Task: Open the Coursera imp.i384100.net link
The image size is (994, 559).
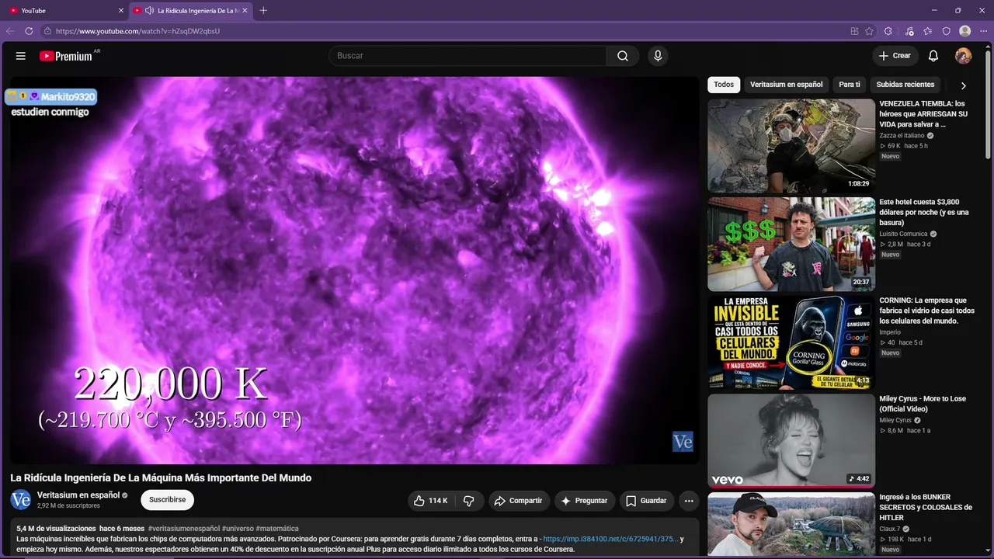Action: coord(610,539)
